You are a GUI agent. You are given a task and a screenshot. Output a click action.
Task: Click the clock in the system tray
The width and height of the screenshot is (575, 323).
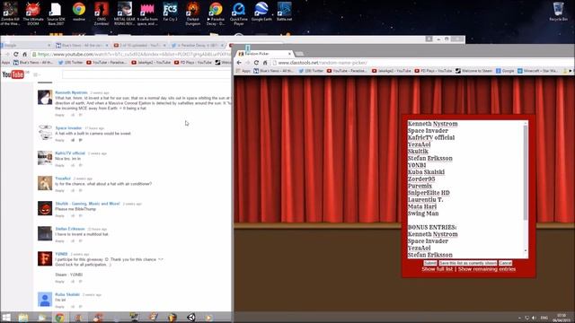pyautogui.click(x=562, y=318)
